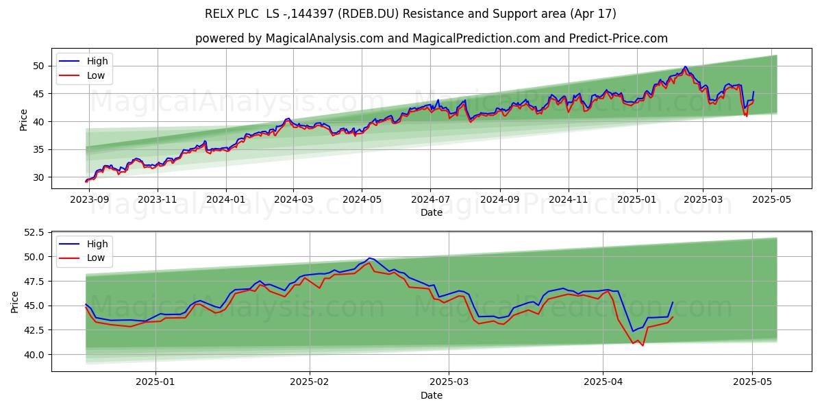Click the 40.0 price tick on bottom chart
Viewport: 822px width, 411px height.
tap(34, 355)
